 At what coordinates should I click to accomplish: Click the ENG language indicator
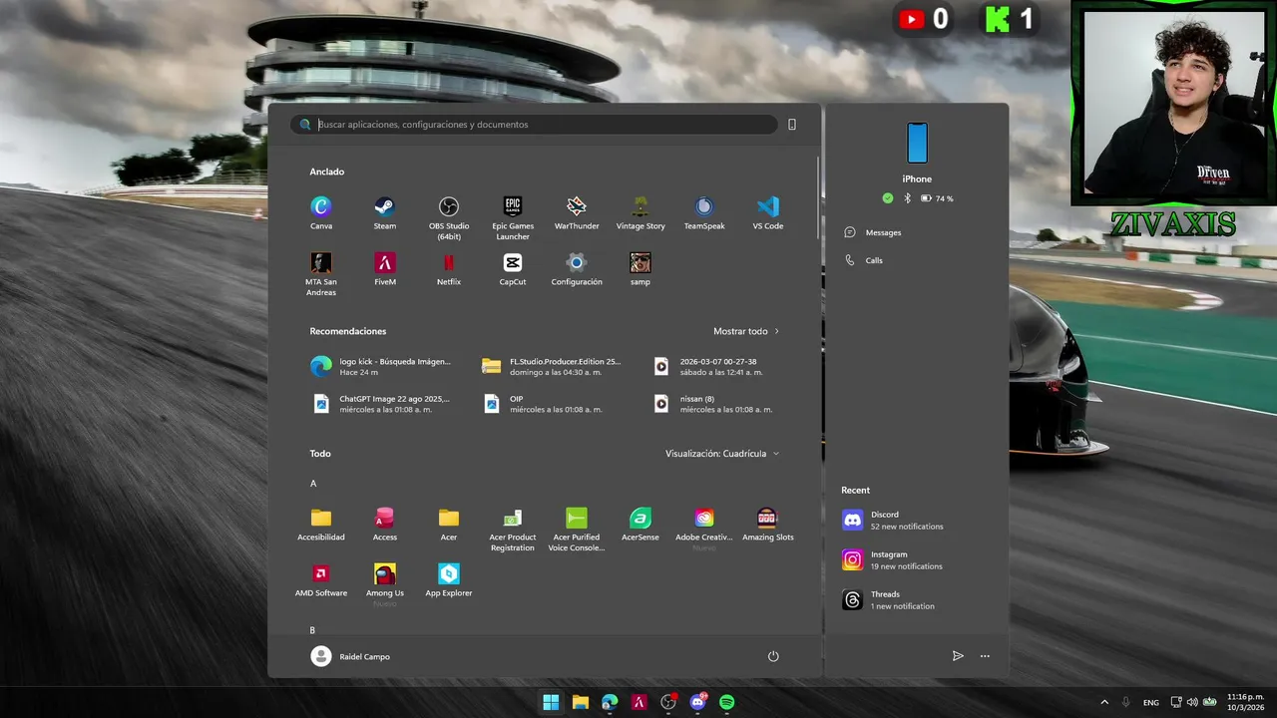tap(1151, 702)
